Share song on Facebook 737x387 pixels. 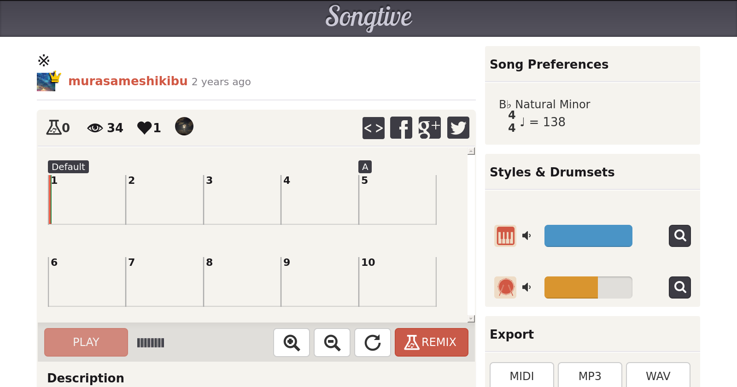pos(401,128)
